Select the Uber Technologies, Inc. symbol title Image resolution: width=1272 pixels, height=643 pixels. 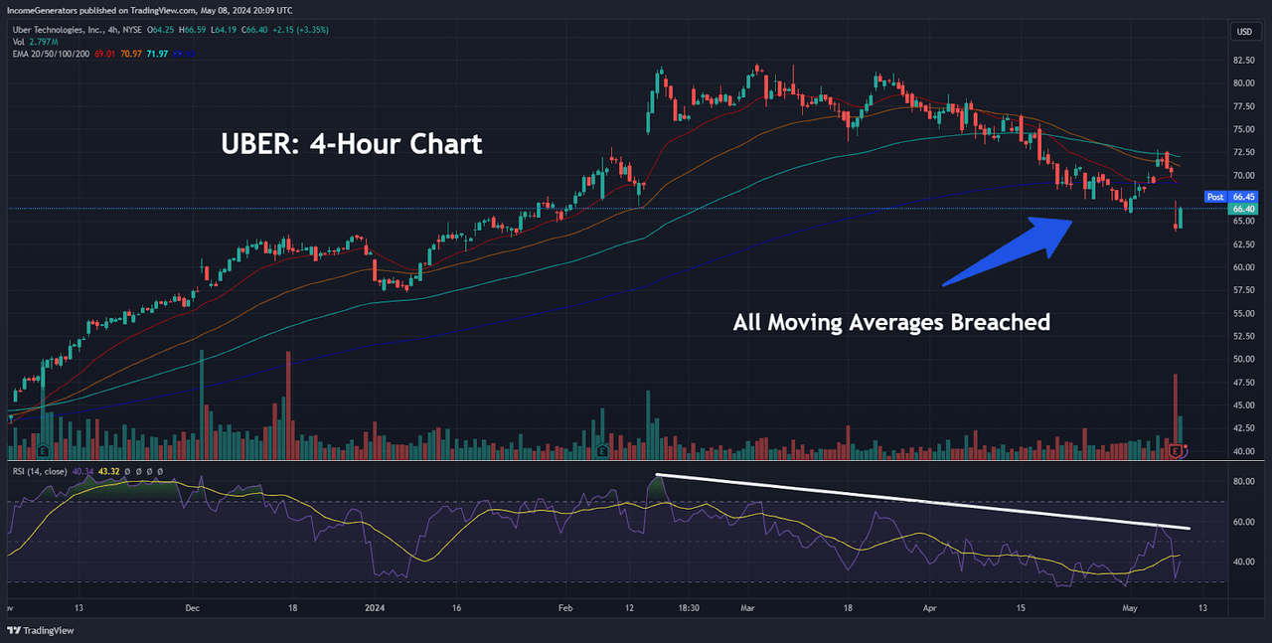pyautogui.click(x=60, y=30)
